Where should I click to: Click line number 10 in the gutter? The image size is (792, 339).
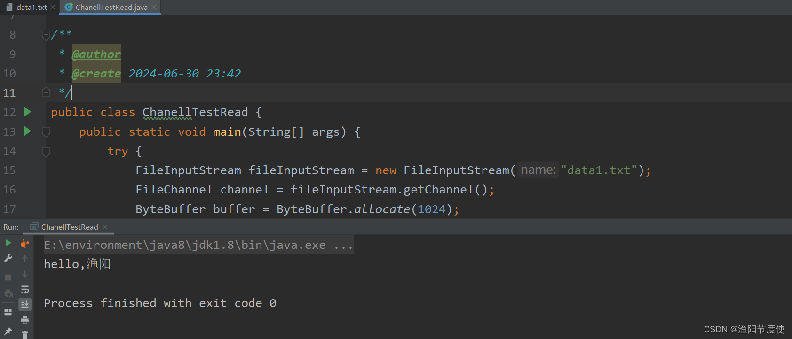[9, 73]
